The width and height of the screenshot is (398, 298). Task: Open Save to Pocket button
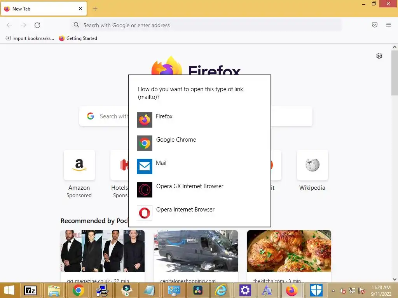pos(375,25)
